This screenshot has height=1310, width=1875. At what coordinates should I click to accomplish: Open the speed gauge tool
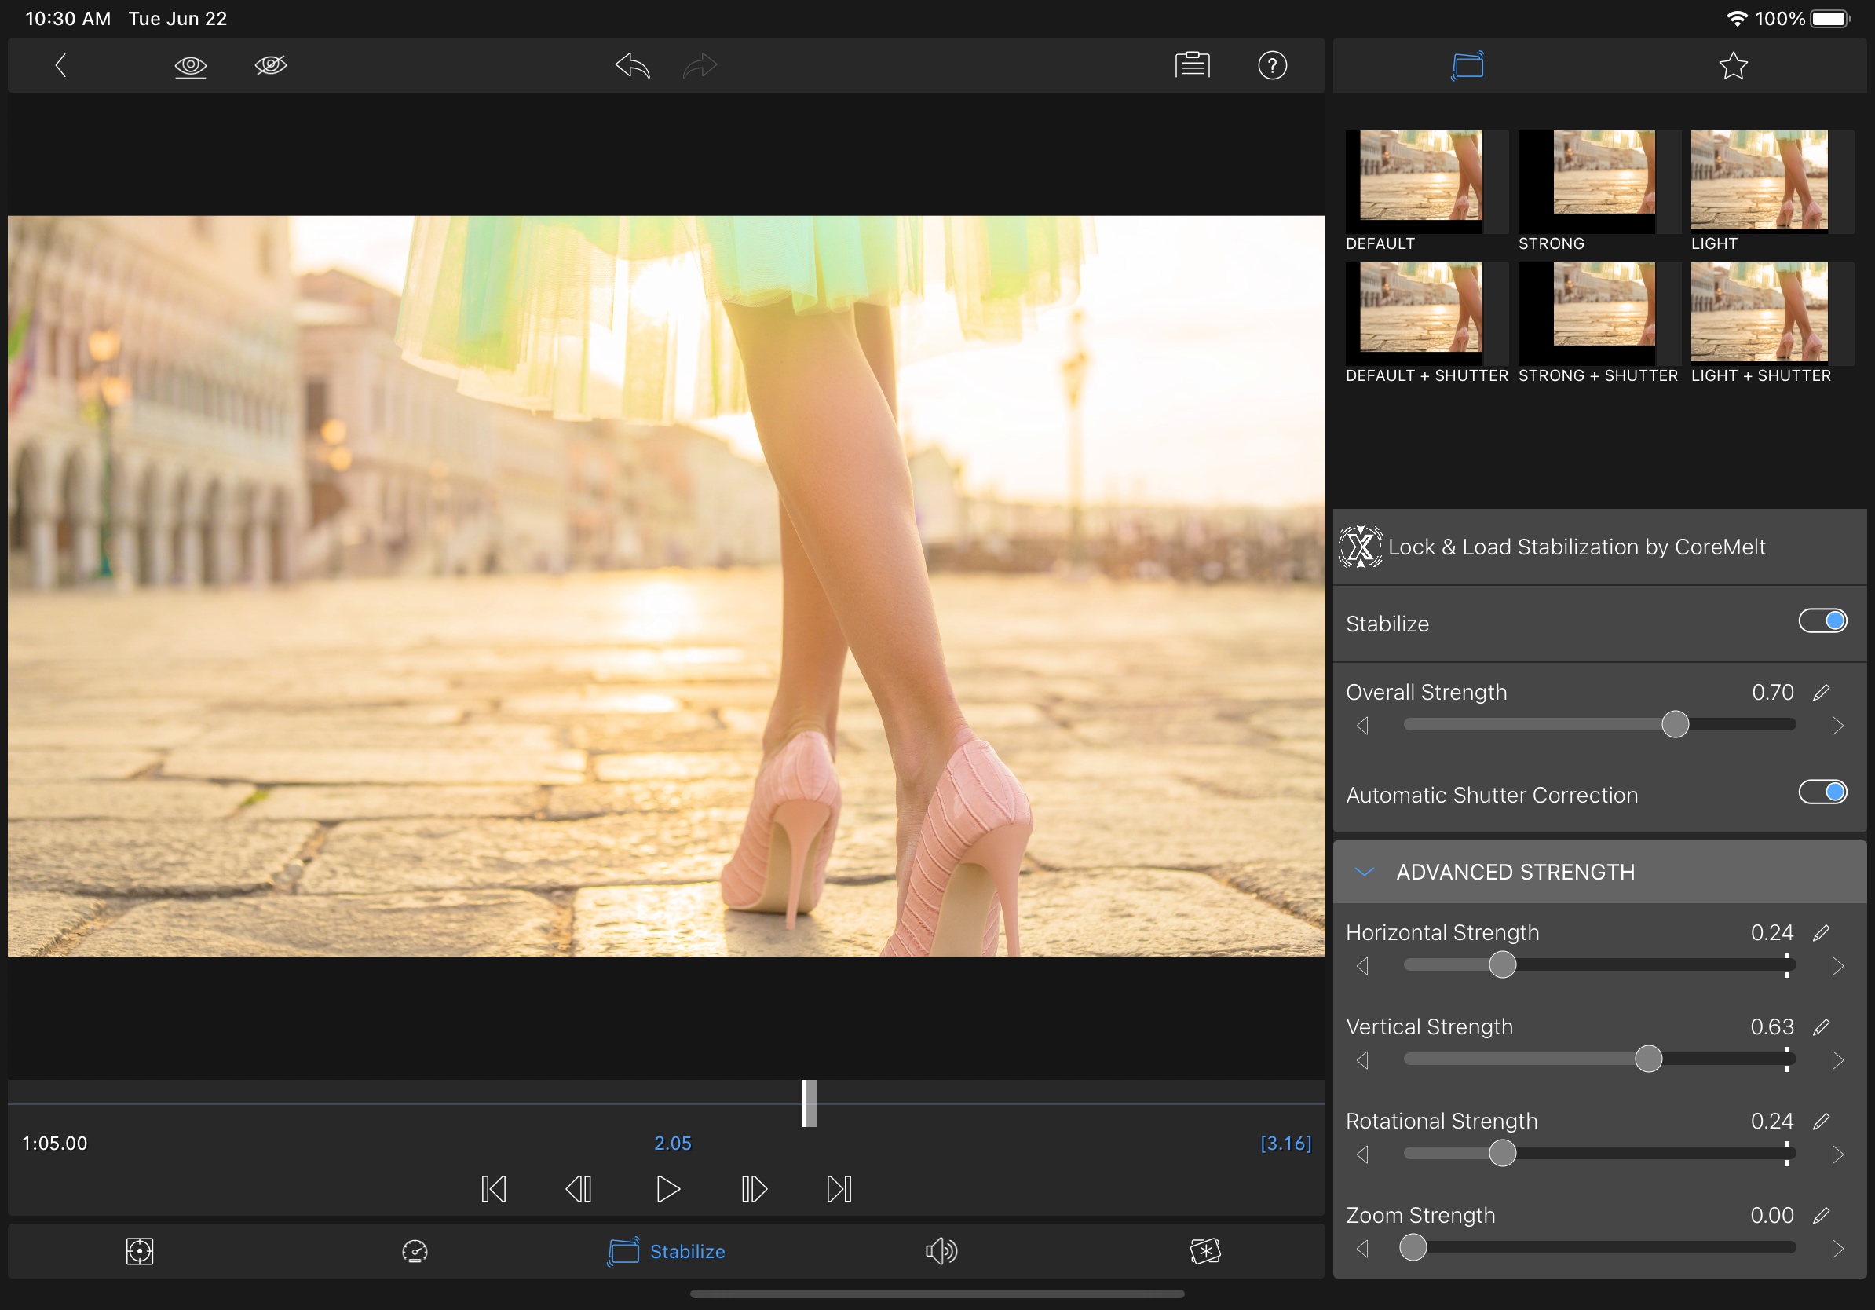click(415, 1250)
